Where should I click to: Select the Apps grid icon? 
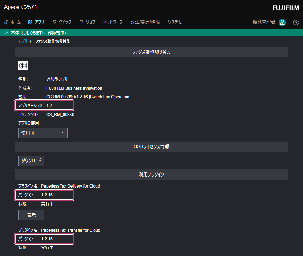tap(30, 22)
